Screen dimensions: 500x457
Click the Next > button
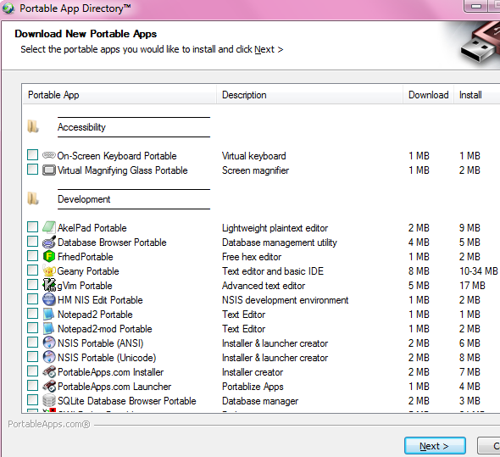pos(435,445)
